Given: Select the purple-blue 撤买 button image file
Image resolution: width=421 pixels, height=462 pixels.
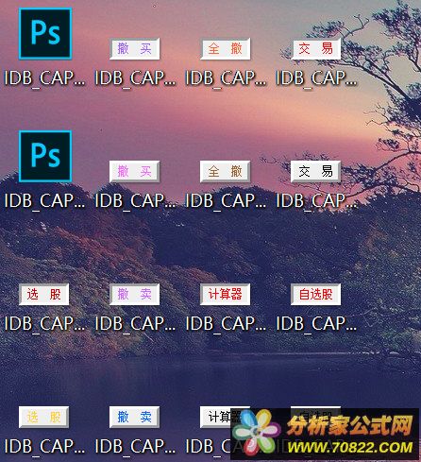Looking at the screenshot, I should [x=135, y=49].
